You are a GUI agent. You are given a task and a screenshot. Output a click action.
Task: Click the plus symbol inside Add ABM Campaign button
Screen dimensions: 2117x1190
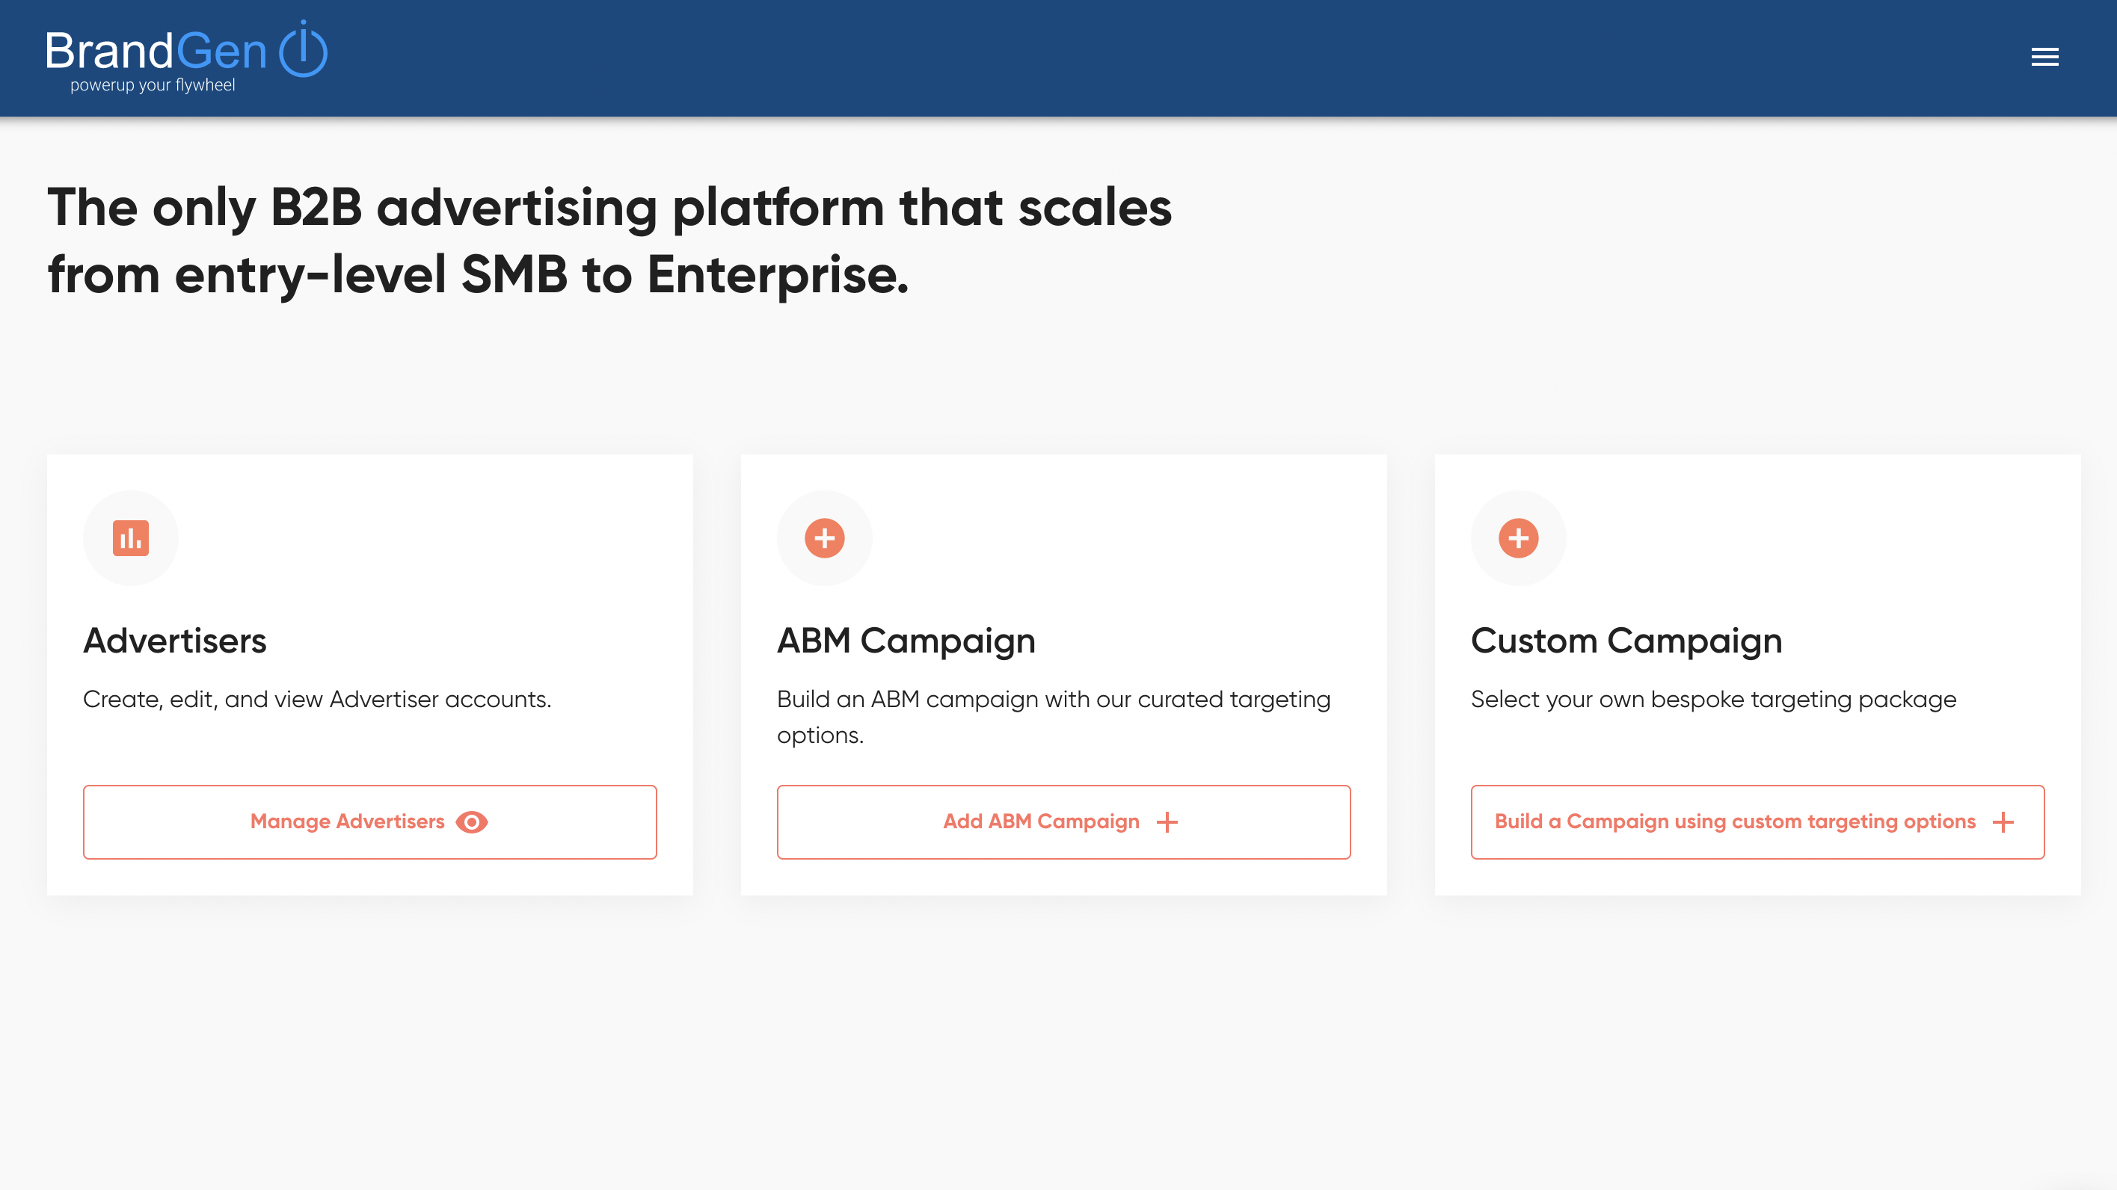pyautogui.click(x=1167, y=821)
